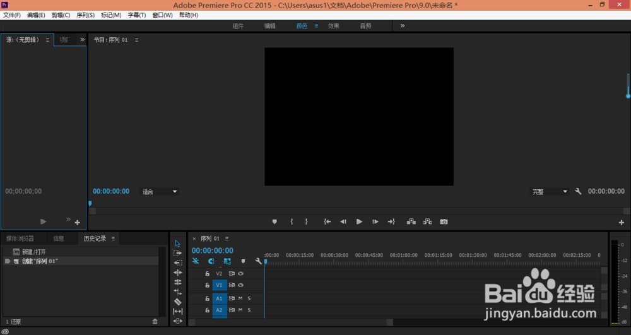Select the Selection tool arrow
631x335 pixels.
(177, 244)
